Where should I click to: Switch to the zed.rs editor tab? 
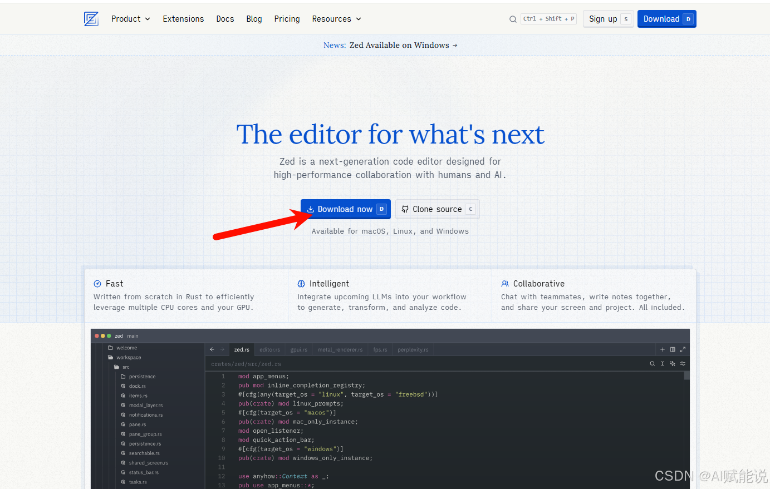tap(242, 350)
